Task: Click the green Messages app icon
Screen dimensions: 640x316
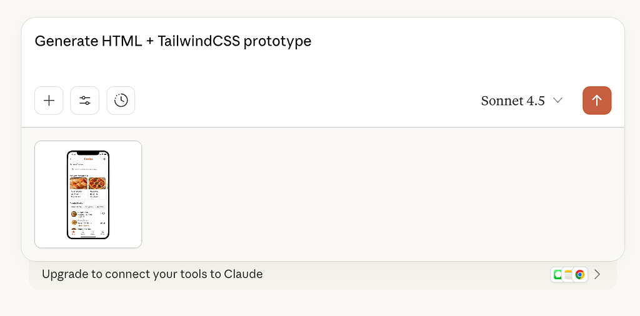Action: [x=557, y=274]
